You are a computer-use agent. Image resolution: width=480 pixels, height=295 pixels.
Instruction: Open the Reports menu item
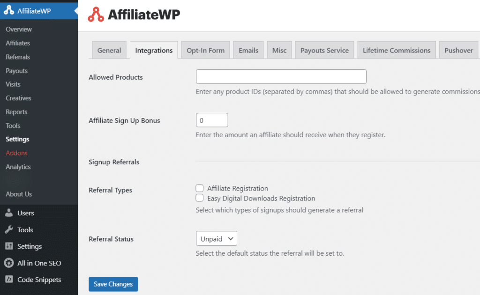coord(16,112)
